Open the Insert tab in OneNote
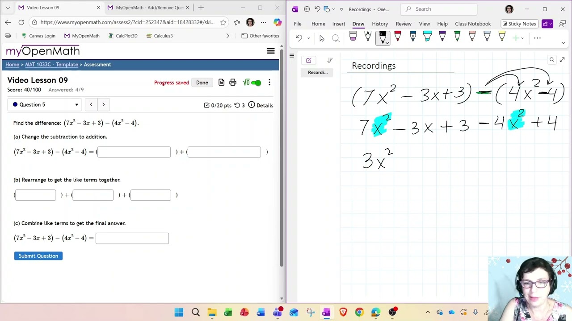This screenshot has width=572, height=321. pos(338,24)
